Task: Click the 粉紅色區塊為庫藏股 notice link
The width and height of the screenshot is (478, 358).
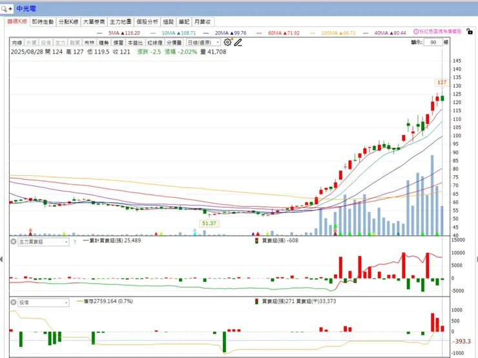Action: (x=440, y=32)
